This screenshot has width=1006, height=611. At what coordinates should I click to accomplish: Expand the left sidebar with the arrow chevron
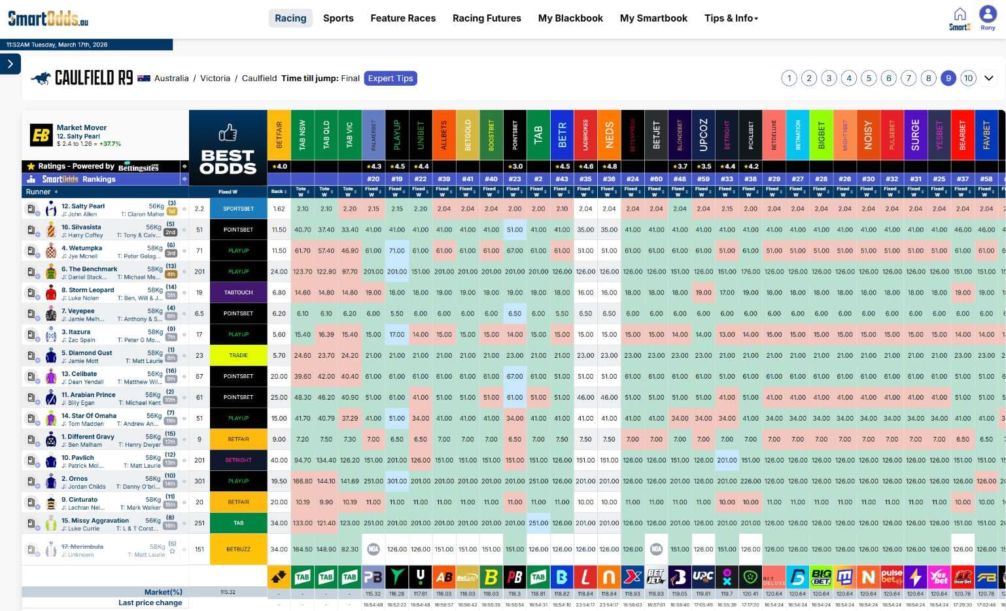[x=10, y=64]
